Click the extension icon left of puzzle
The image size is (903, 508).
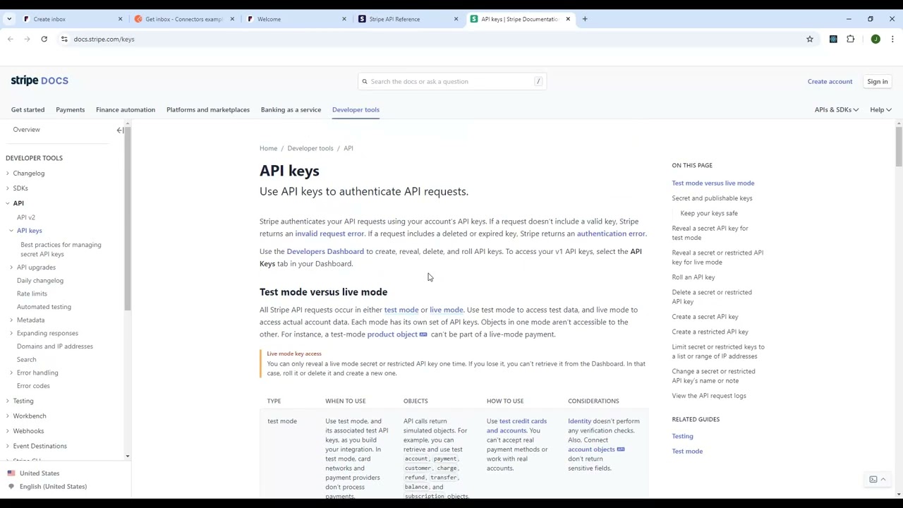click(833, 39)
